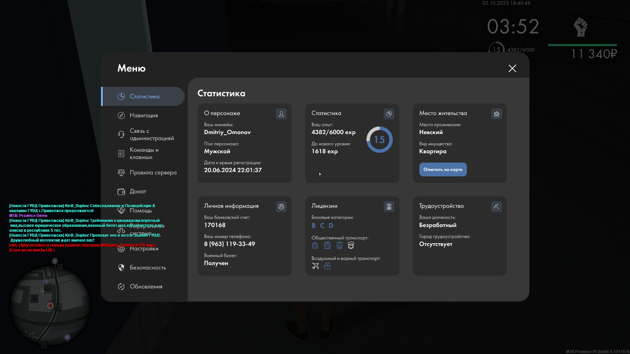
Task: Click the license document icon in the Лицензии card
Action: [389, 206]
